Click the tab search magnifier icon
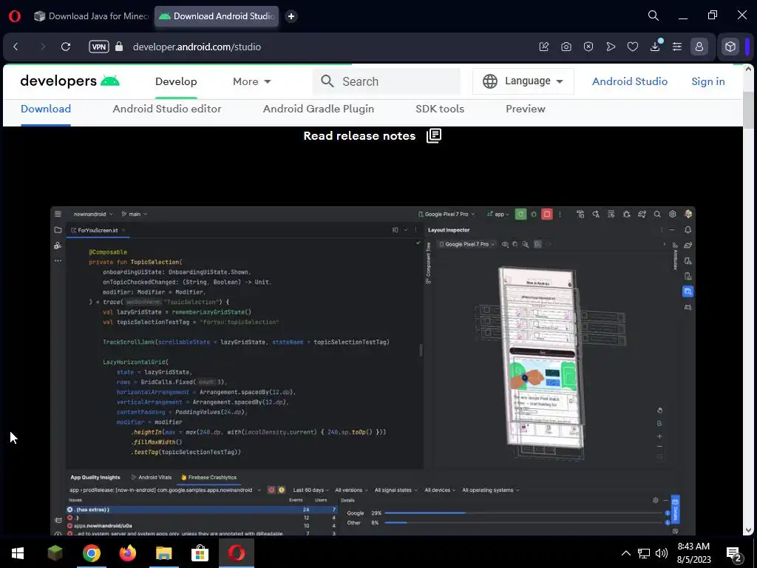The height and width of the screenshot is (568, 757). pyautogui.click(x=654, y=16)
